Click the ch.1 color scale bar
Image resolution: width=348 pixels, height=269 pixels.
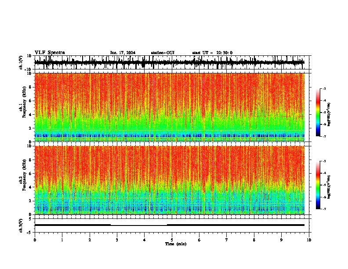click(318, 113)
